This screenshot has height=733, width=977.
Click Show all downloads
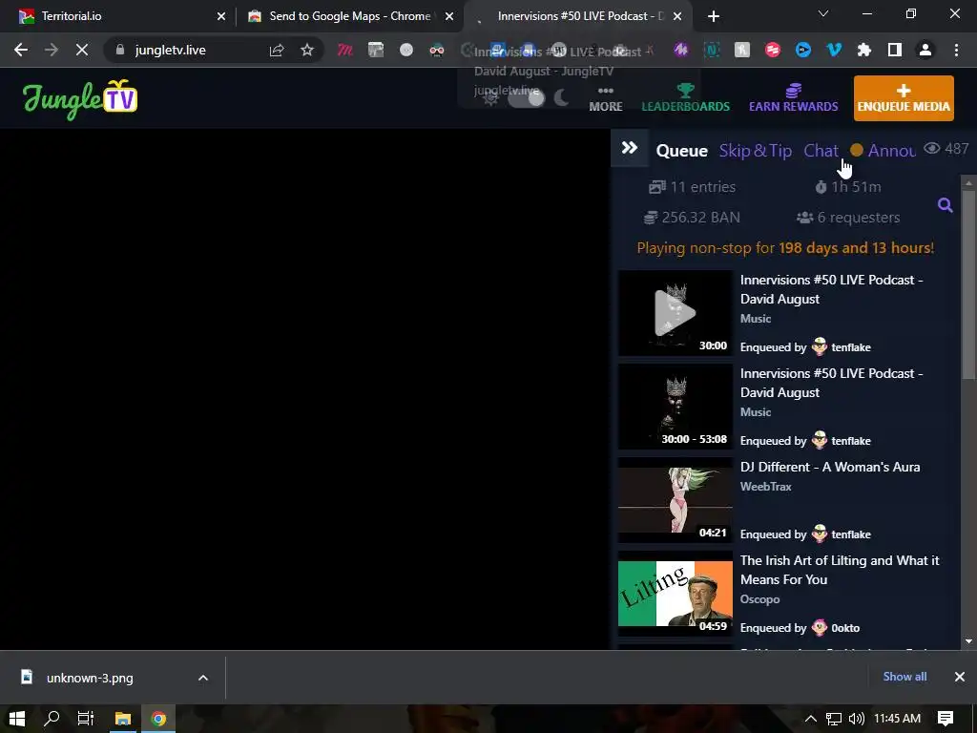(904, 677)
